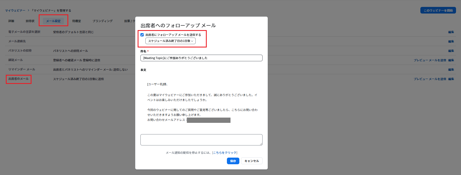Select the メール設定 tab
Screen dimensions: 461x175
[53, 21]
